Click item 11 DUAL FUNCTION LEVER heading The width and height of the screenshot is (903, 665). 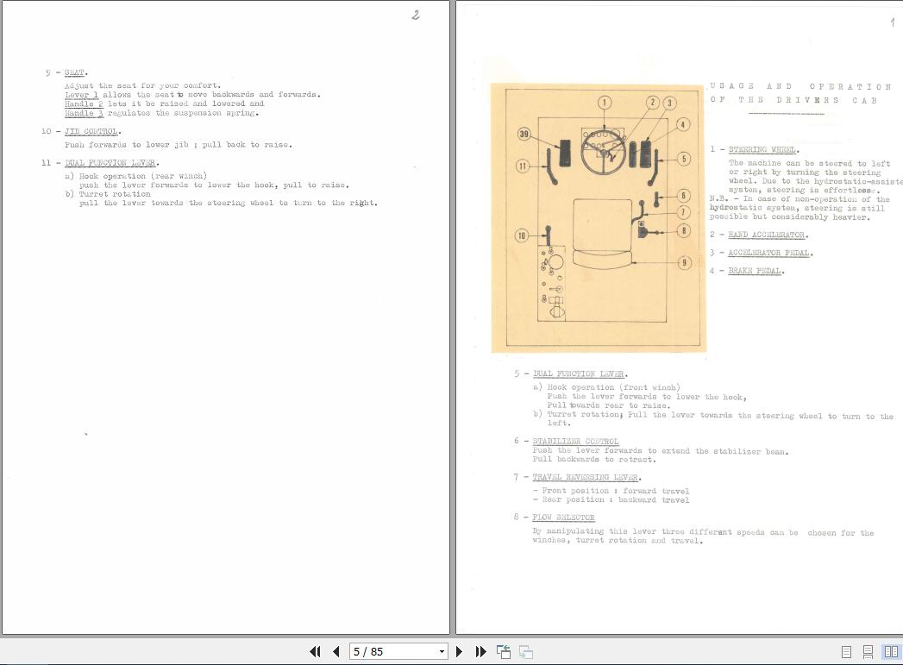click(110, 163)
